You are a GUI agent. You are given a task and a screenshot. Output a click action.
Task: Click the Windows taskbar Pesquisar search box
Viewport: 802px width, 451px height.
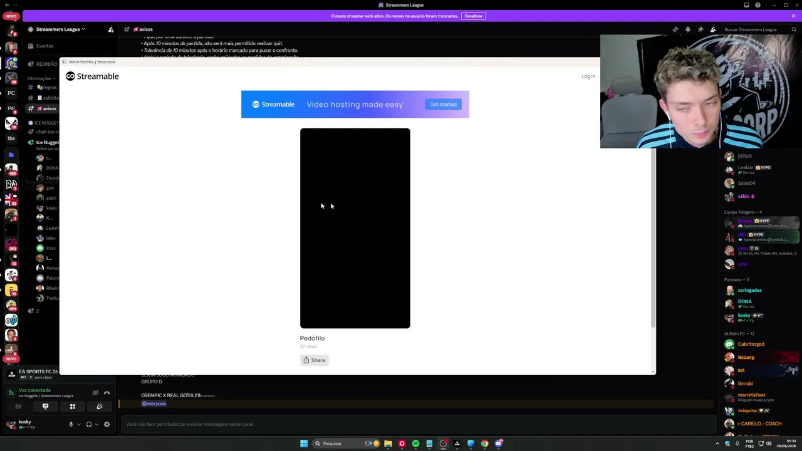347,443
